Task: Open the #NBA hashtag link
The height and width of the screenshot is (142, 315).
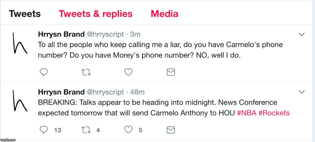Action: pyautogui.click(x=247, y=113)
